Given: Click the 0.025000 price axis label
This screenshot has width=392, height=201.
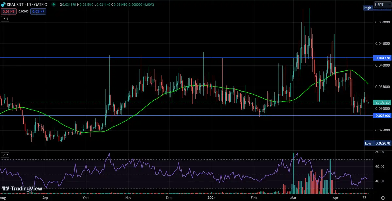Looking at the screenshot, I should pos(382,130).
